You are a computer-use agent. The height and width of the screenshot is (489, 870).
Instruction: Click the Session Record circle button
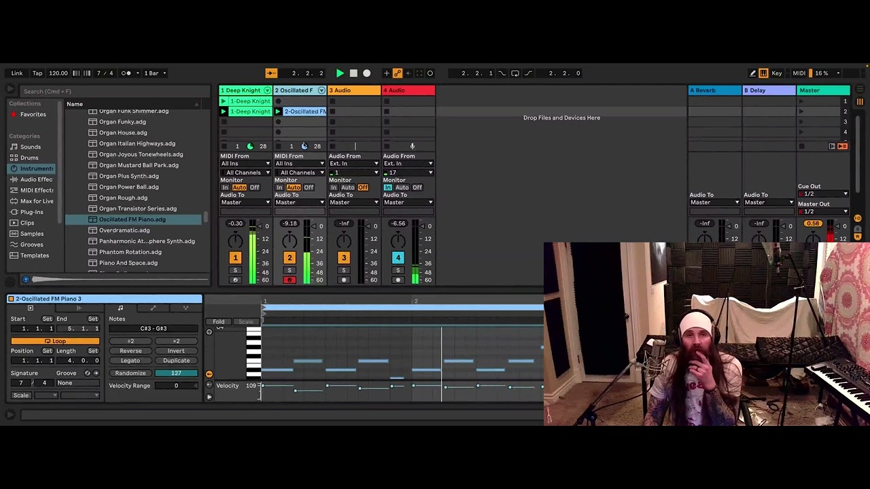[x=430, y=73]
